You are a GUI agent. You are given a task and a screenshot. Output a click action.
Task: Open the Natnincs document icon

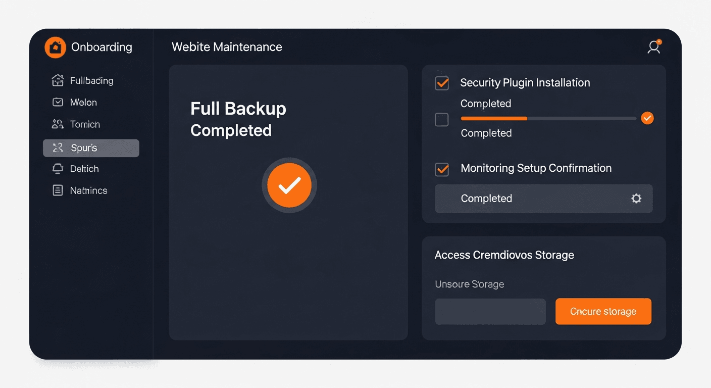coord(58,190)
